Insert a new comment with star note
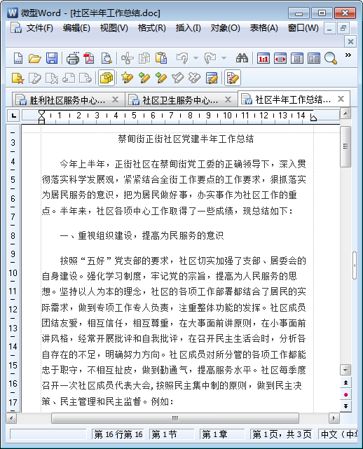 point(18,78)
